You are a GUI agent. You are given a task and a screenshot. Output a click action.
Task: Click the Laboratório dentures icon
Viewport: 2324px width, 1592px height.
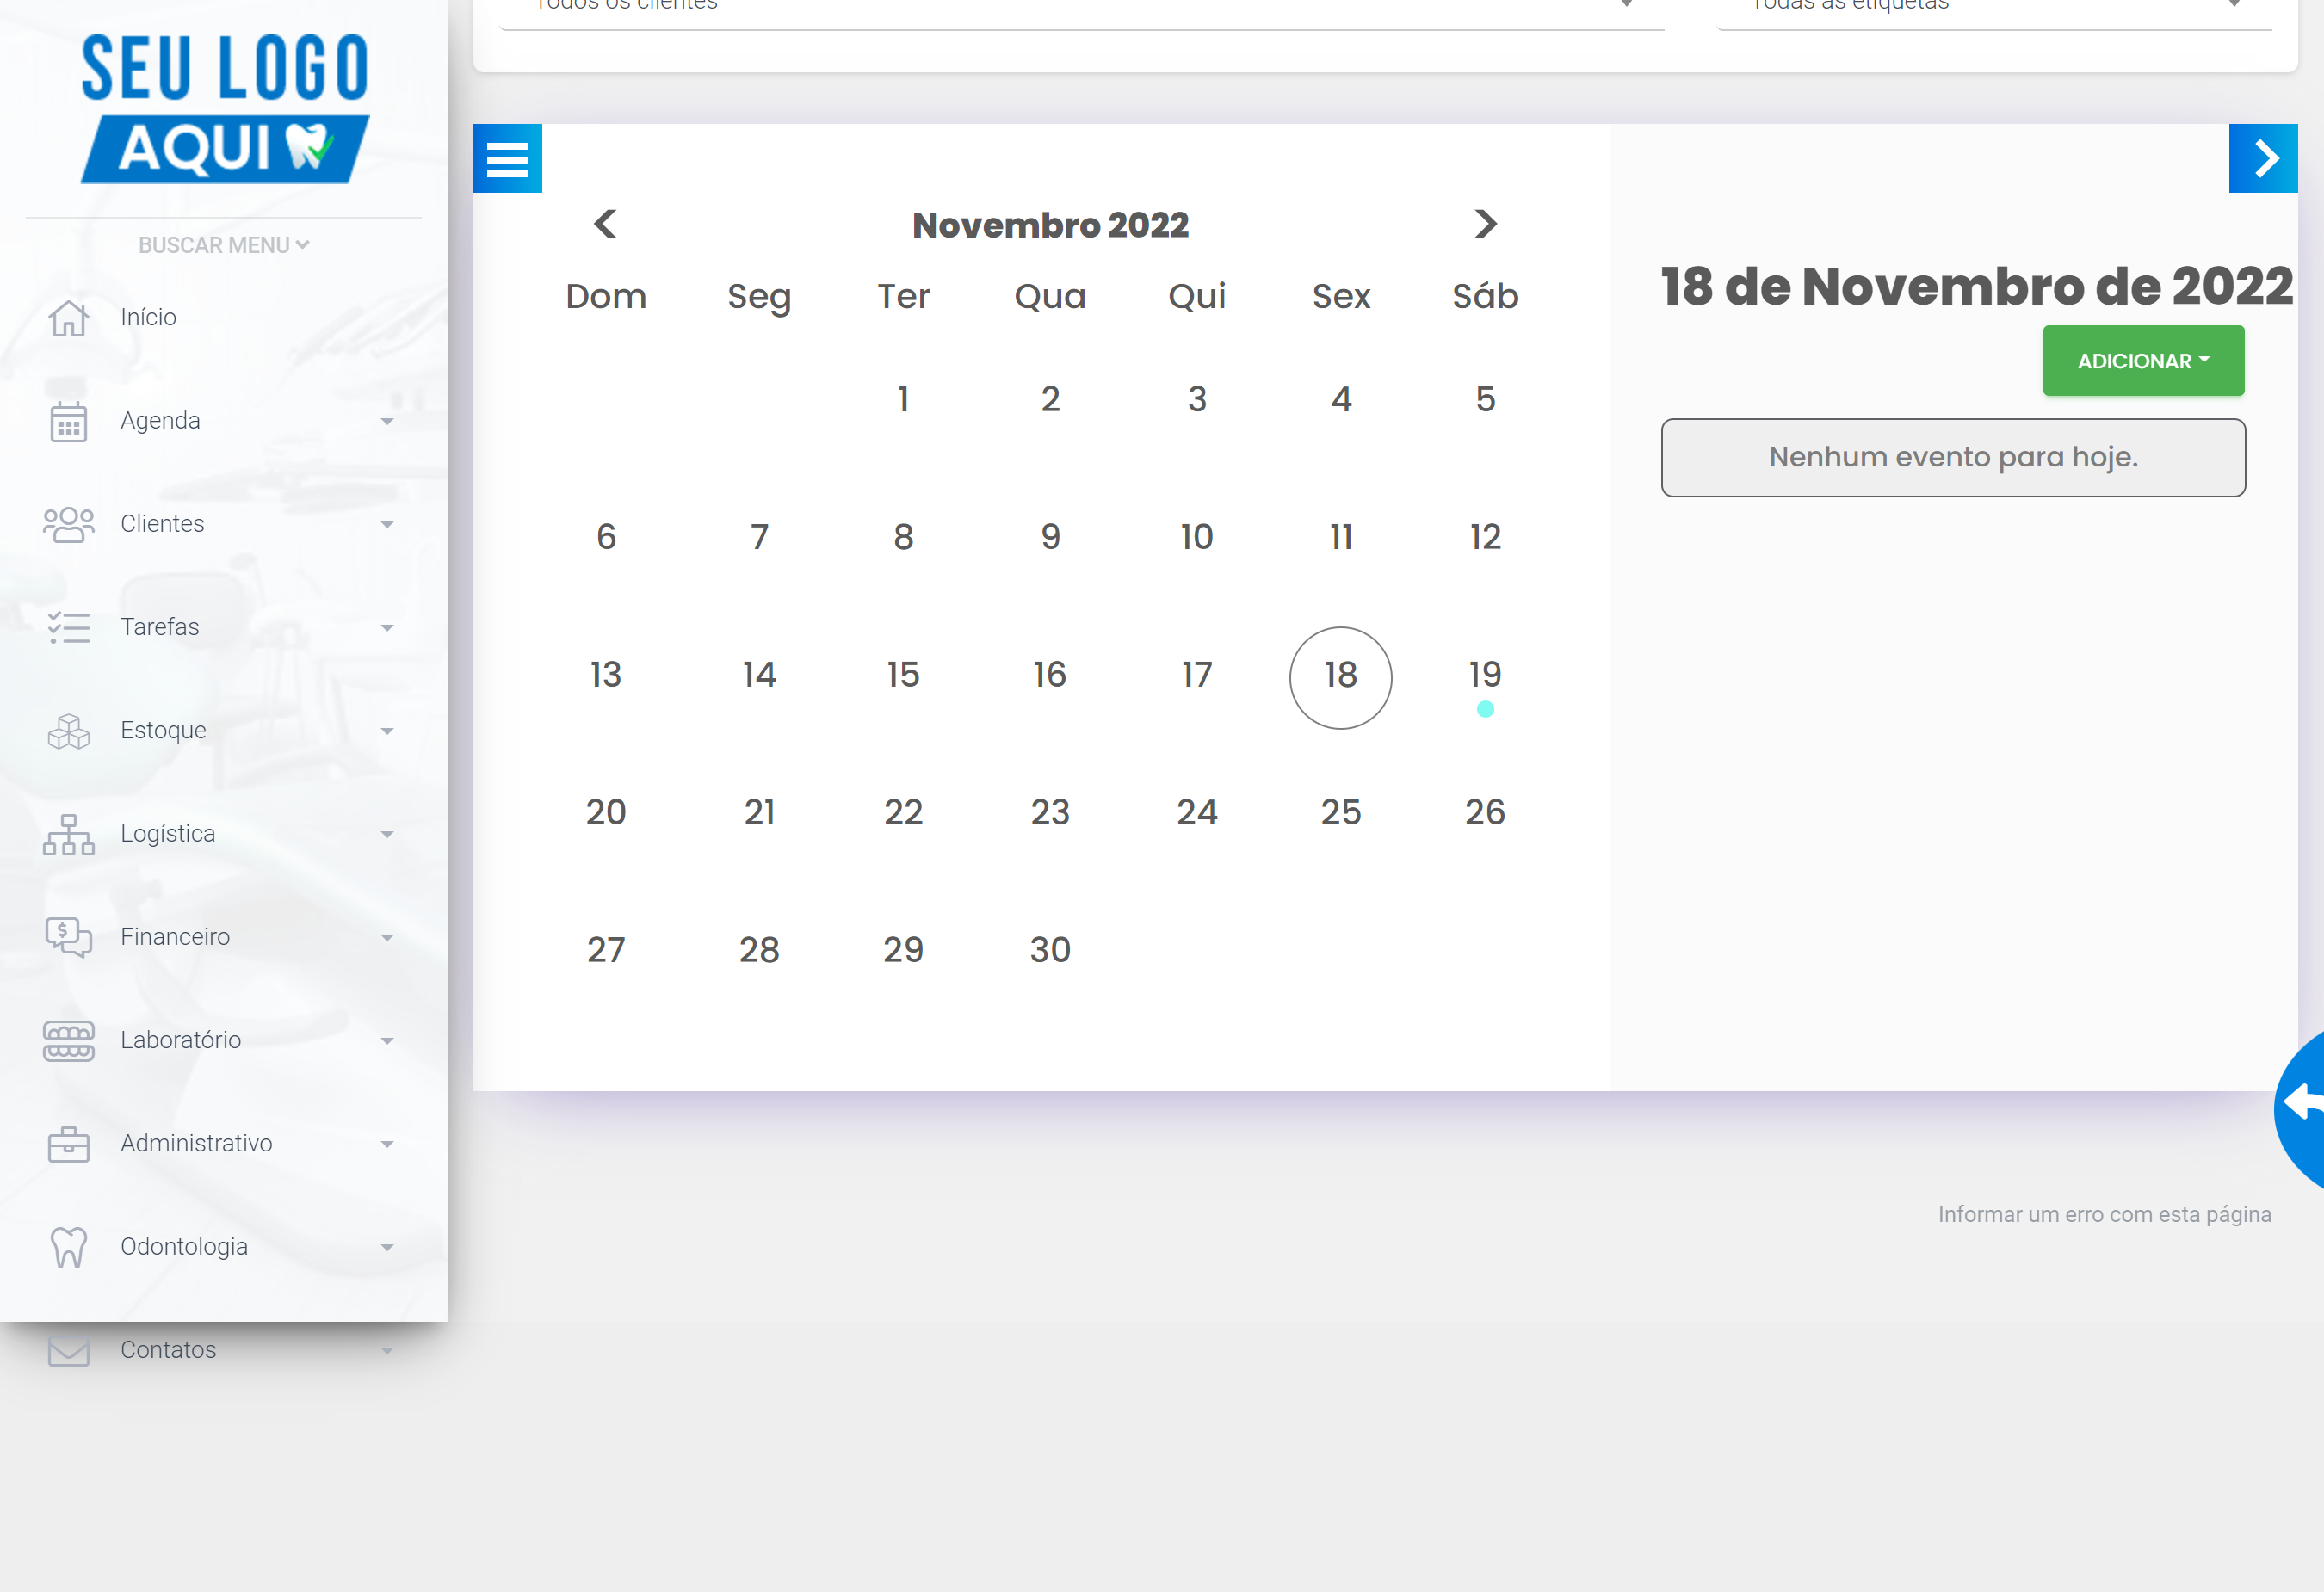(x=68, y=1040)
